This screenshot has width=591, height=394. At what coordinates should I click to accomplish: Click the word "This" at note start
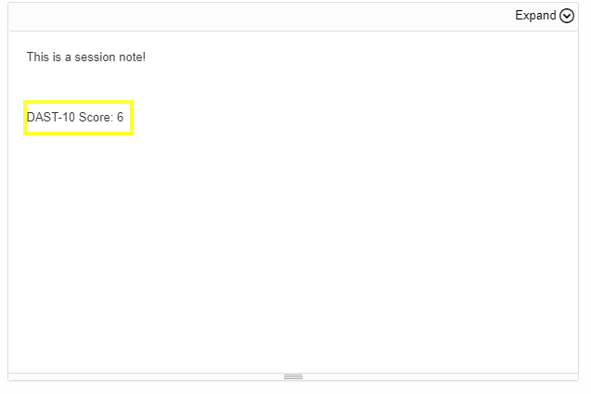pyautogui.click(x=37, y=57)
